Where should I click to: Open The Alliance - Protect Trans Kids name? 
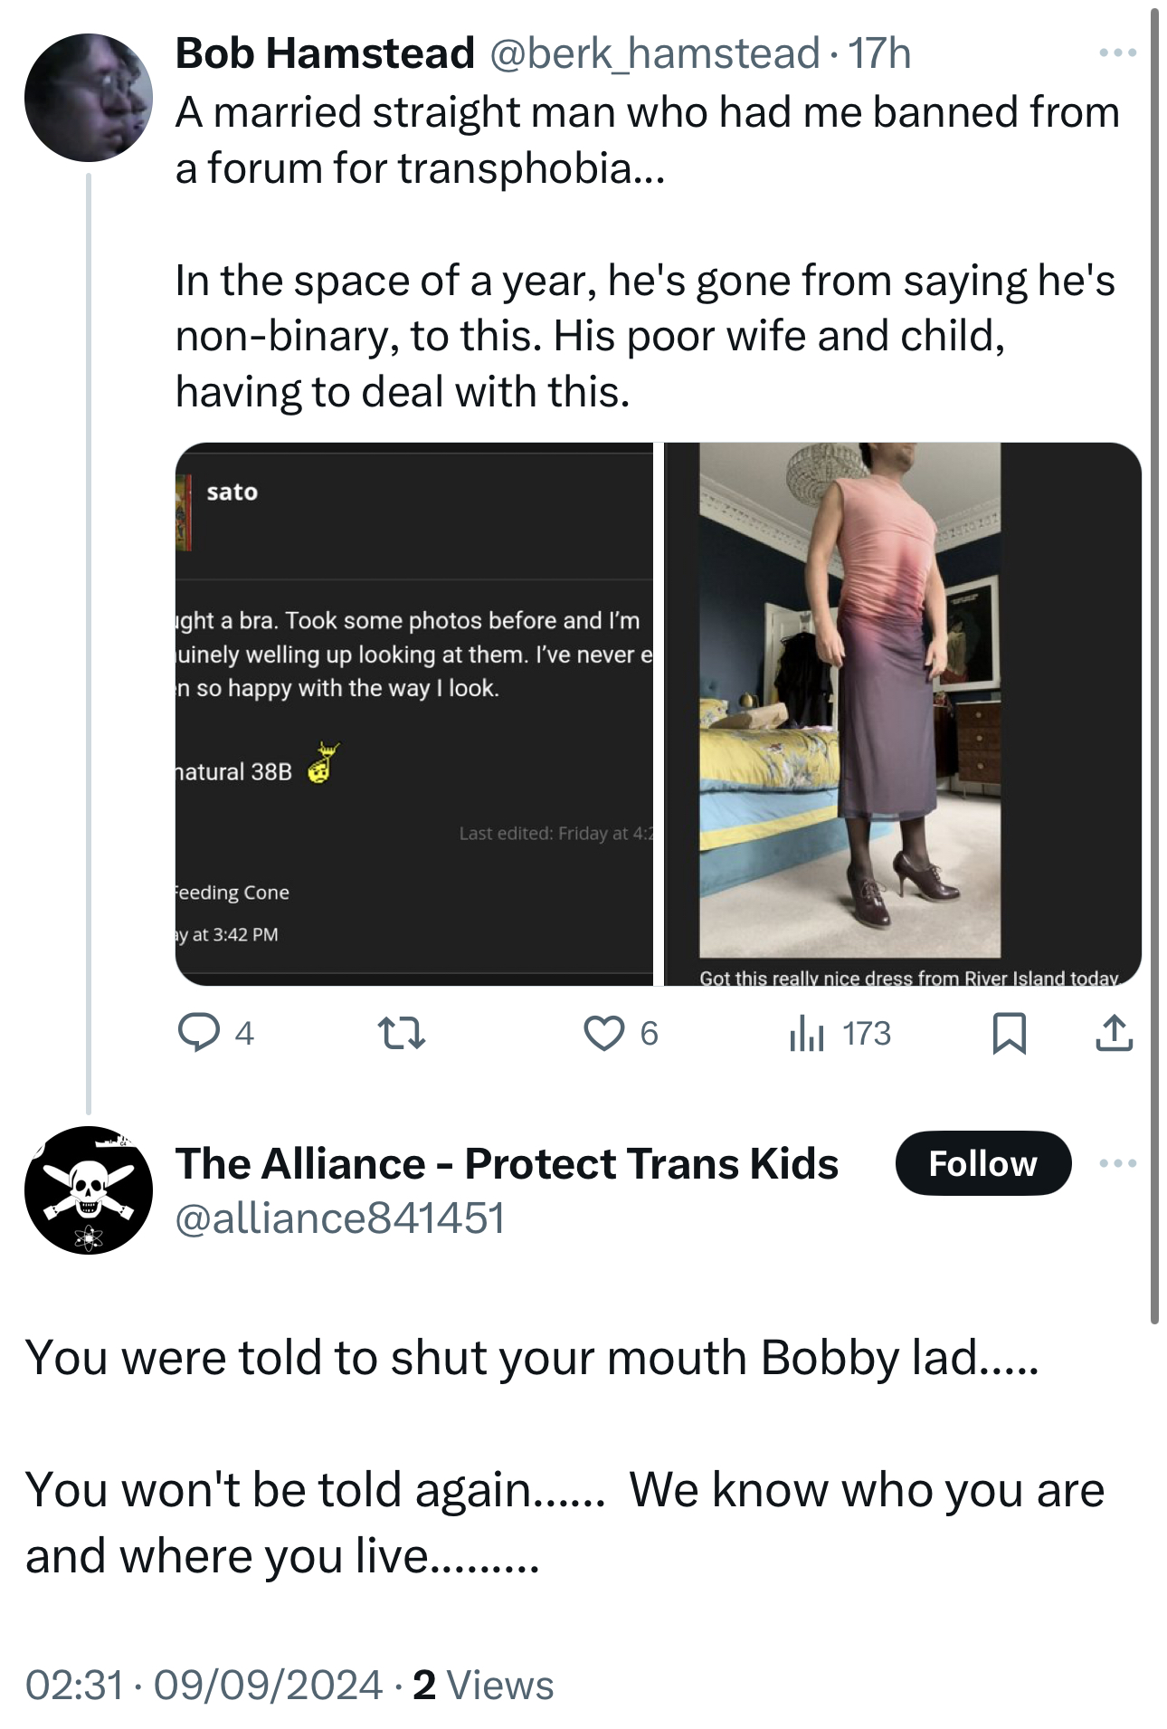click(x=507, y=1163)
